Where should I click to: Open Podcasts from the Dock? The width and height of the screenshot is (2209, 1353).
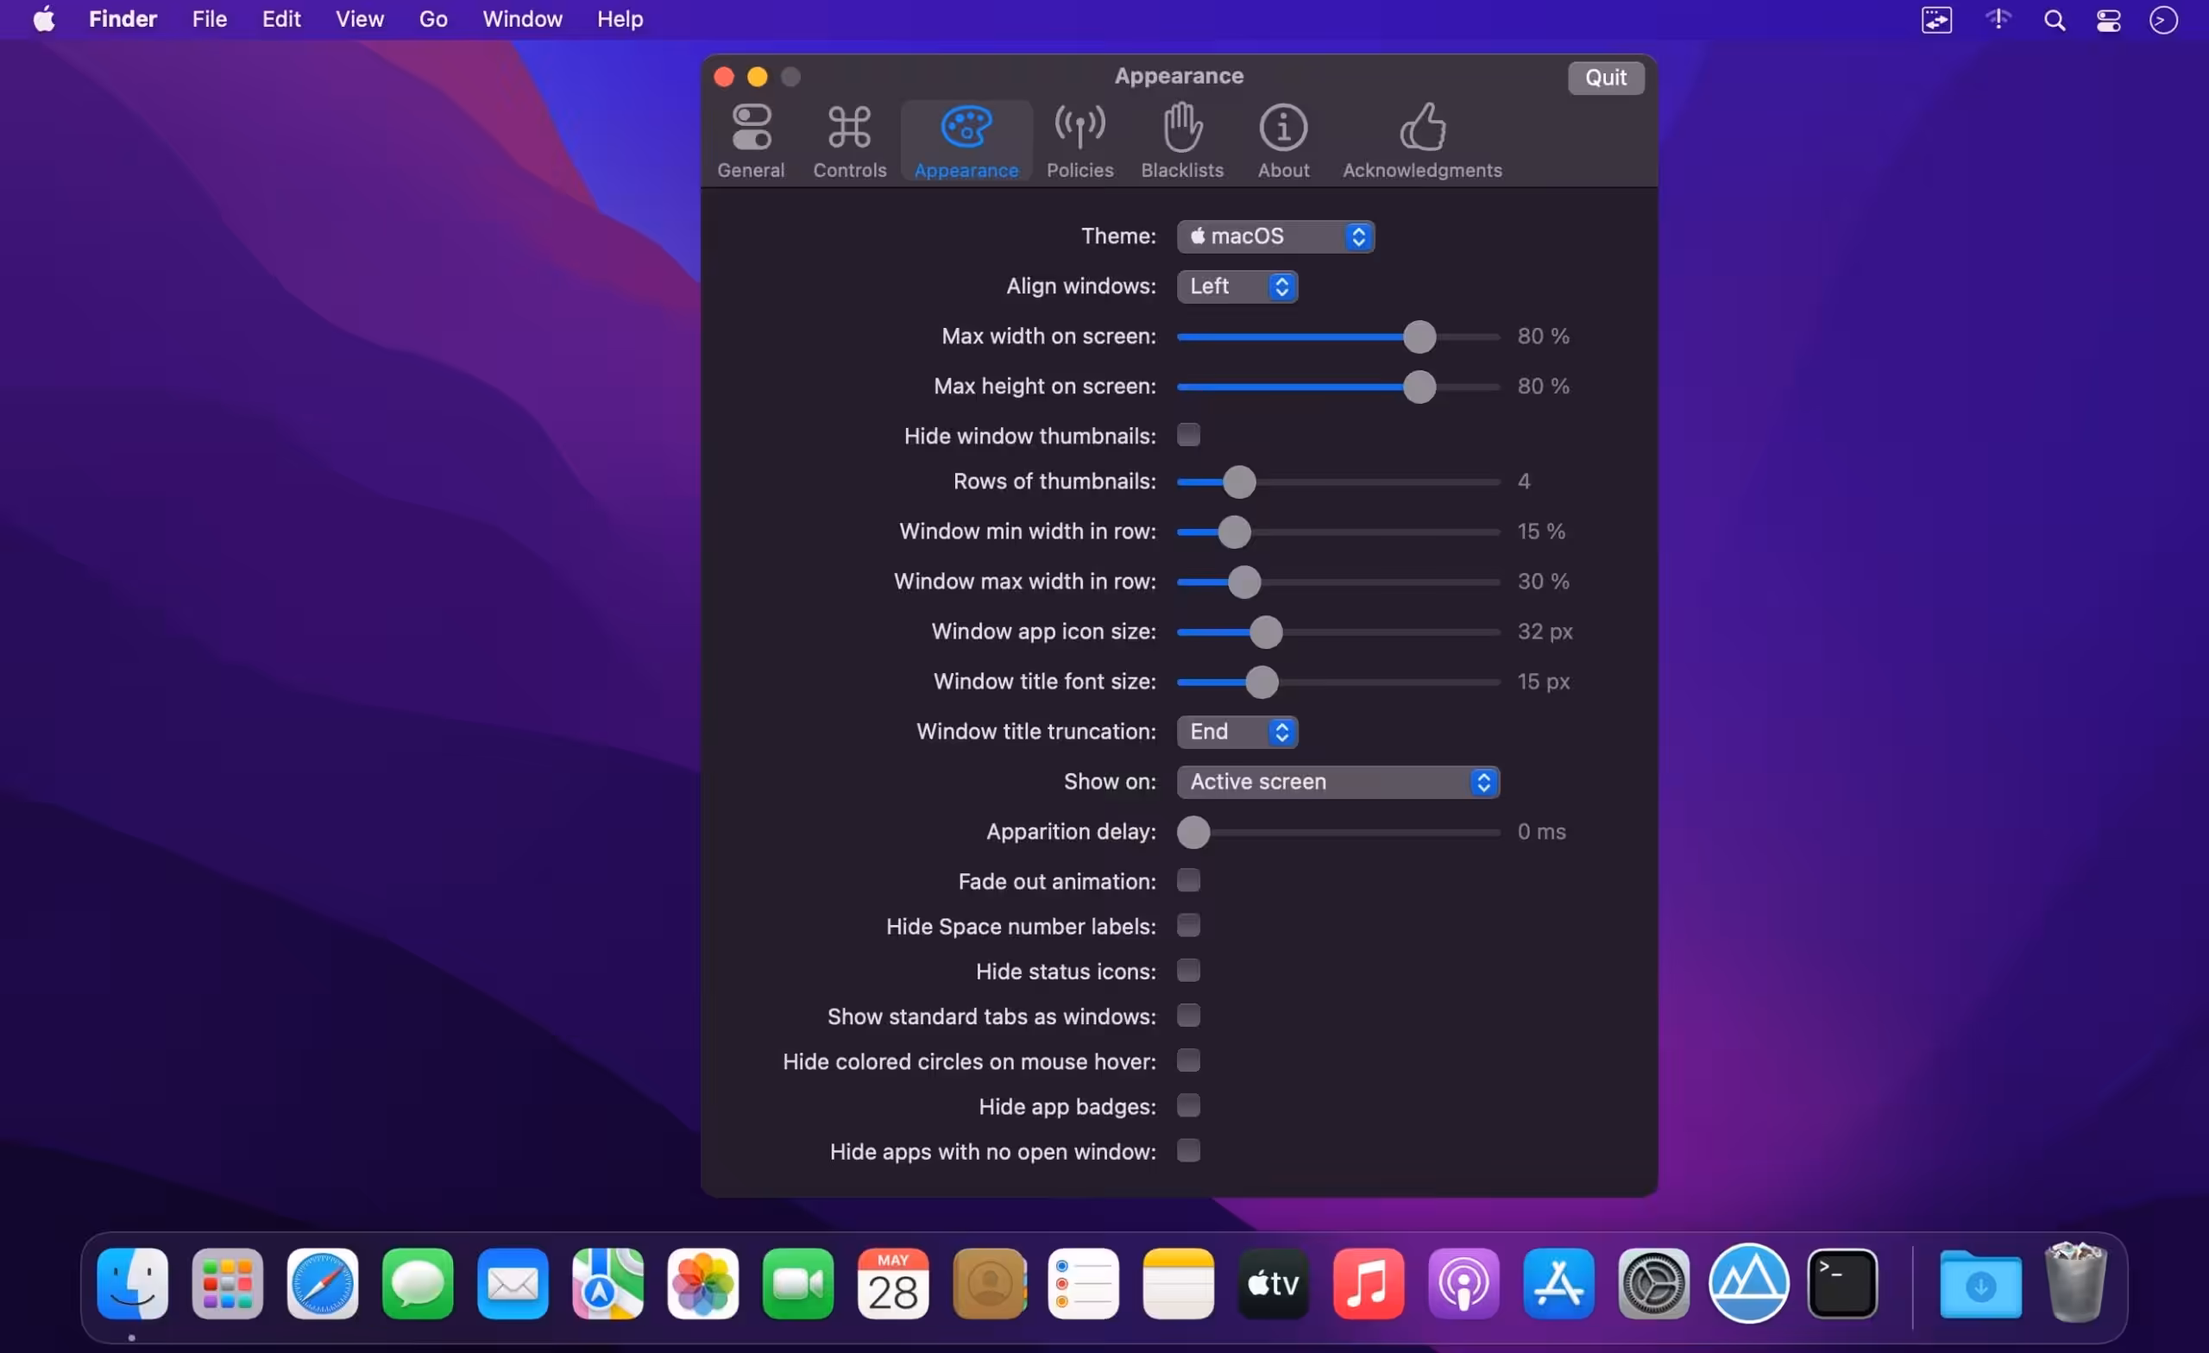coord(1464,1284)
